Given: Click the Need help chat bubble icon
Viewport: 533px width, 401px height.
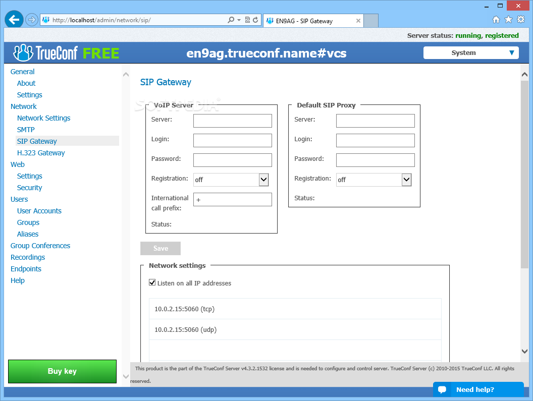Looking at the screenshot, I should [442, 389].
